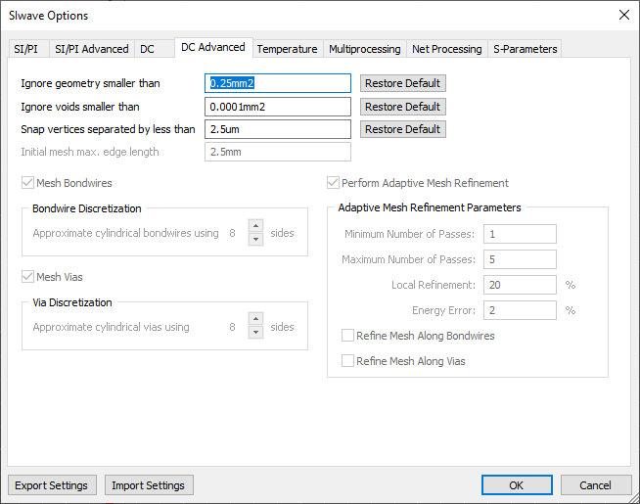640x504 pixels.
Task: Click the Snap vertices separation field
Action: coord(278,129)
